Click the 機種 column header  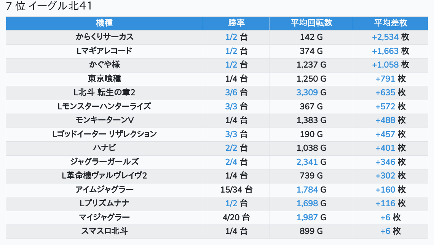click(104, 23)
